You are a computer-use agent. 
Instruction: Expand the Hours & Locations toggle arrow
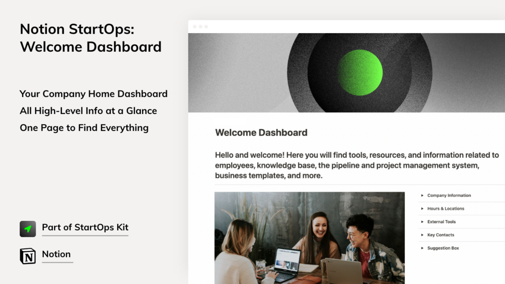(422, 209)
